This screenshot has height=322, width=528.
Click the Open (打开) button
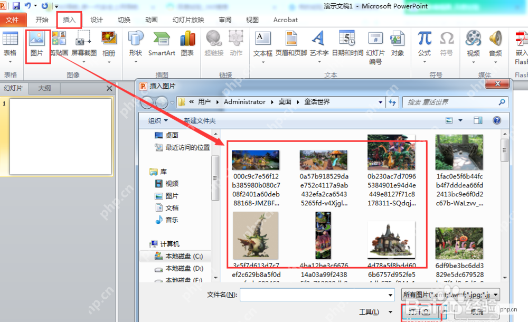(421, 312)
